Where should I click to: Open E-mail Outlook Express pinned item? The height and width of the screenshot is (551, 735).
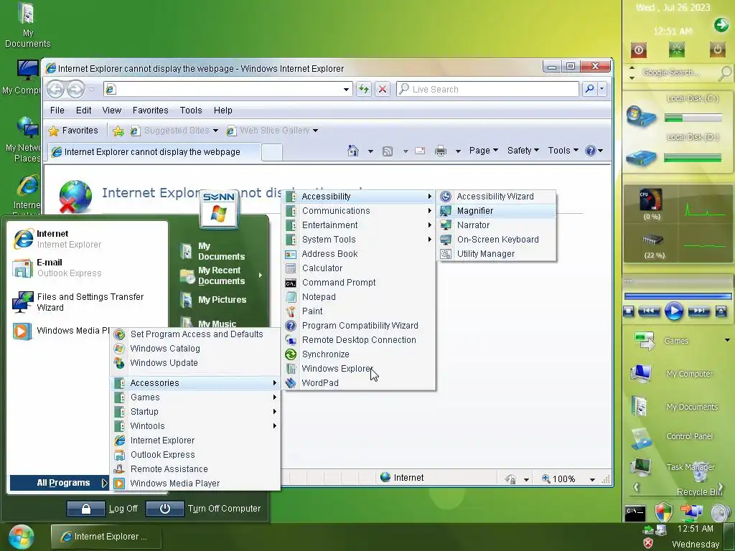pyautogui.click(x=88, y=268)
